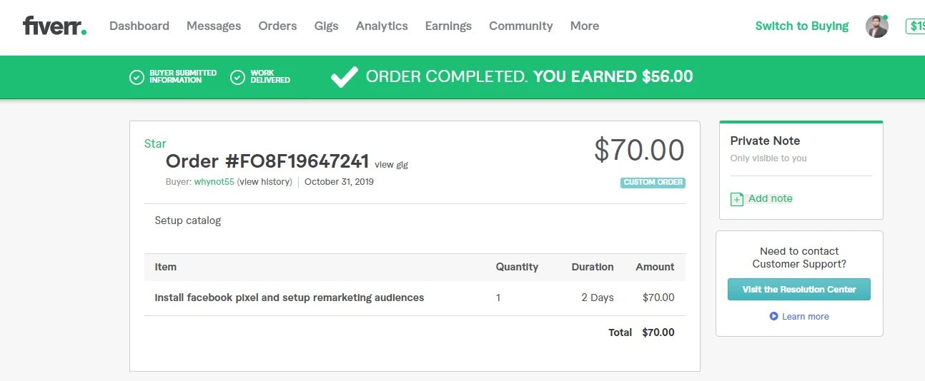Viewport: 925px width, 381px height.
Task: Open Analytics page
Action: (382, 26)
